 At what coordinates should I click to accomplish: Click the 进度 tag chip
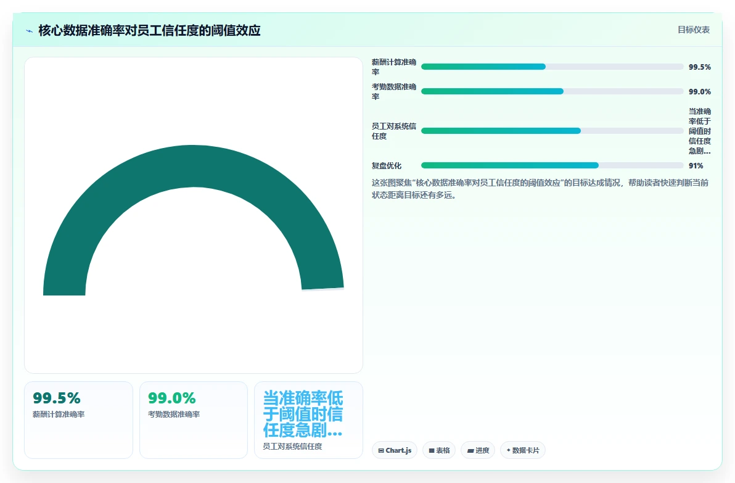[478, 450]
